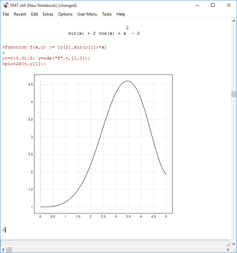Click the line 'function f(x,y) := [y[2],sin(y[1])*x]'
This screenshot has width=237, height=253.
[x=54, y=47]
